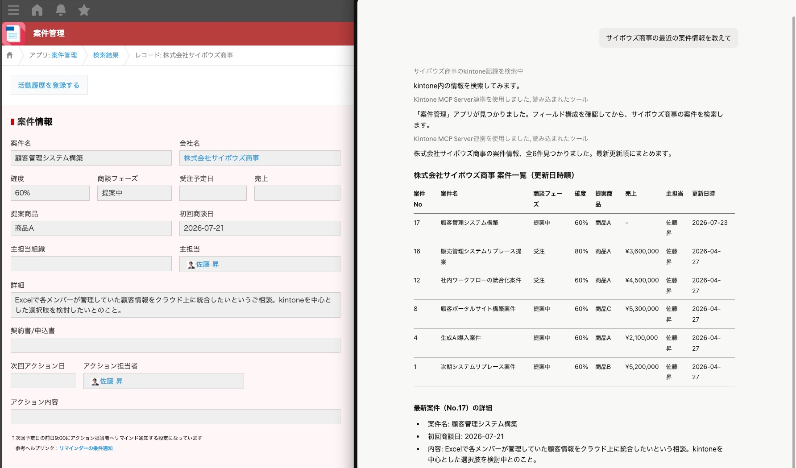796x468 pixels.
Task: Click the empty アクション内容 field
Action: click(175, 417)
